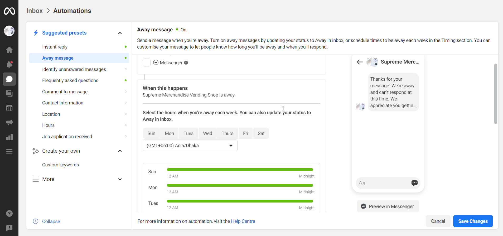The image size is (503, 236).
Task: Toggle Mon day button
Action: (x=169, y=133)
